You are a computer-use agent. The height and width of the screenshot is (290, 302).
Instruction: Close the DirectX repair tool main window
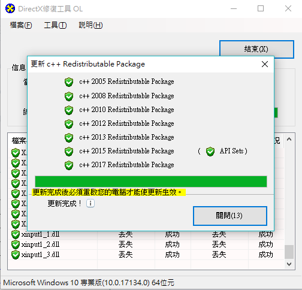[x=288, y=8]
